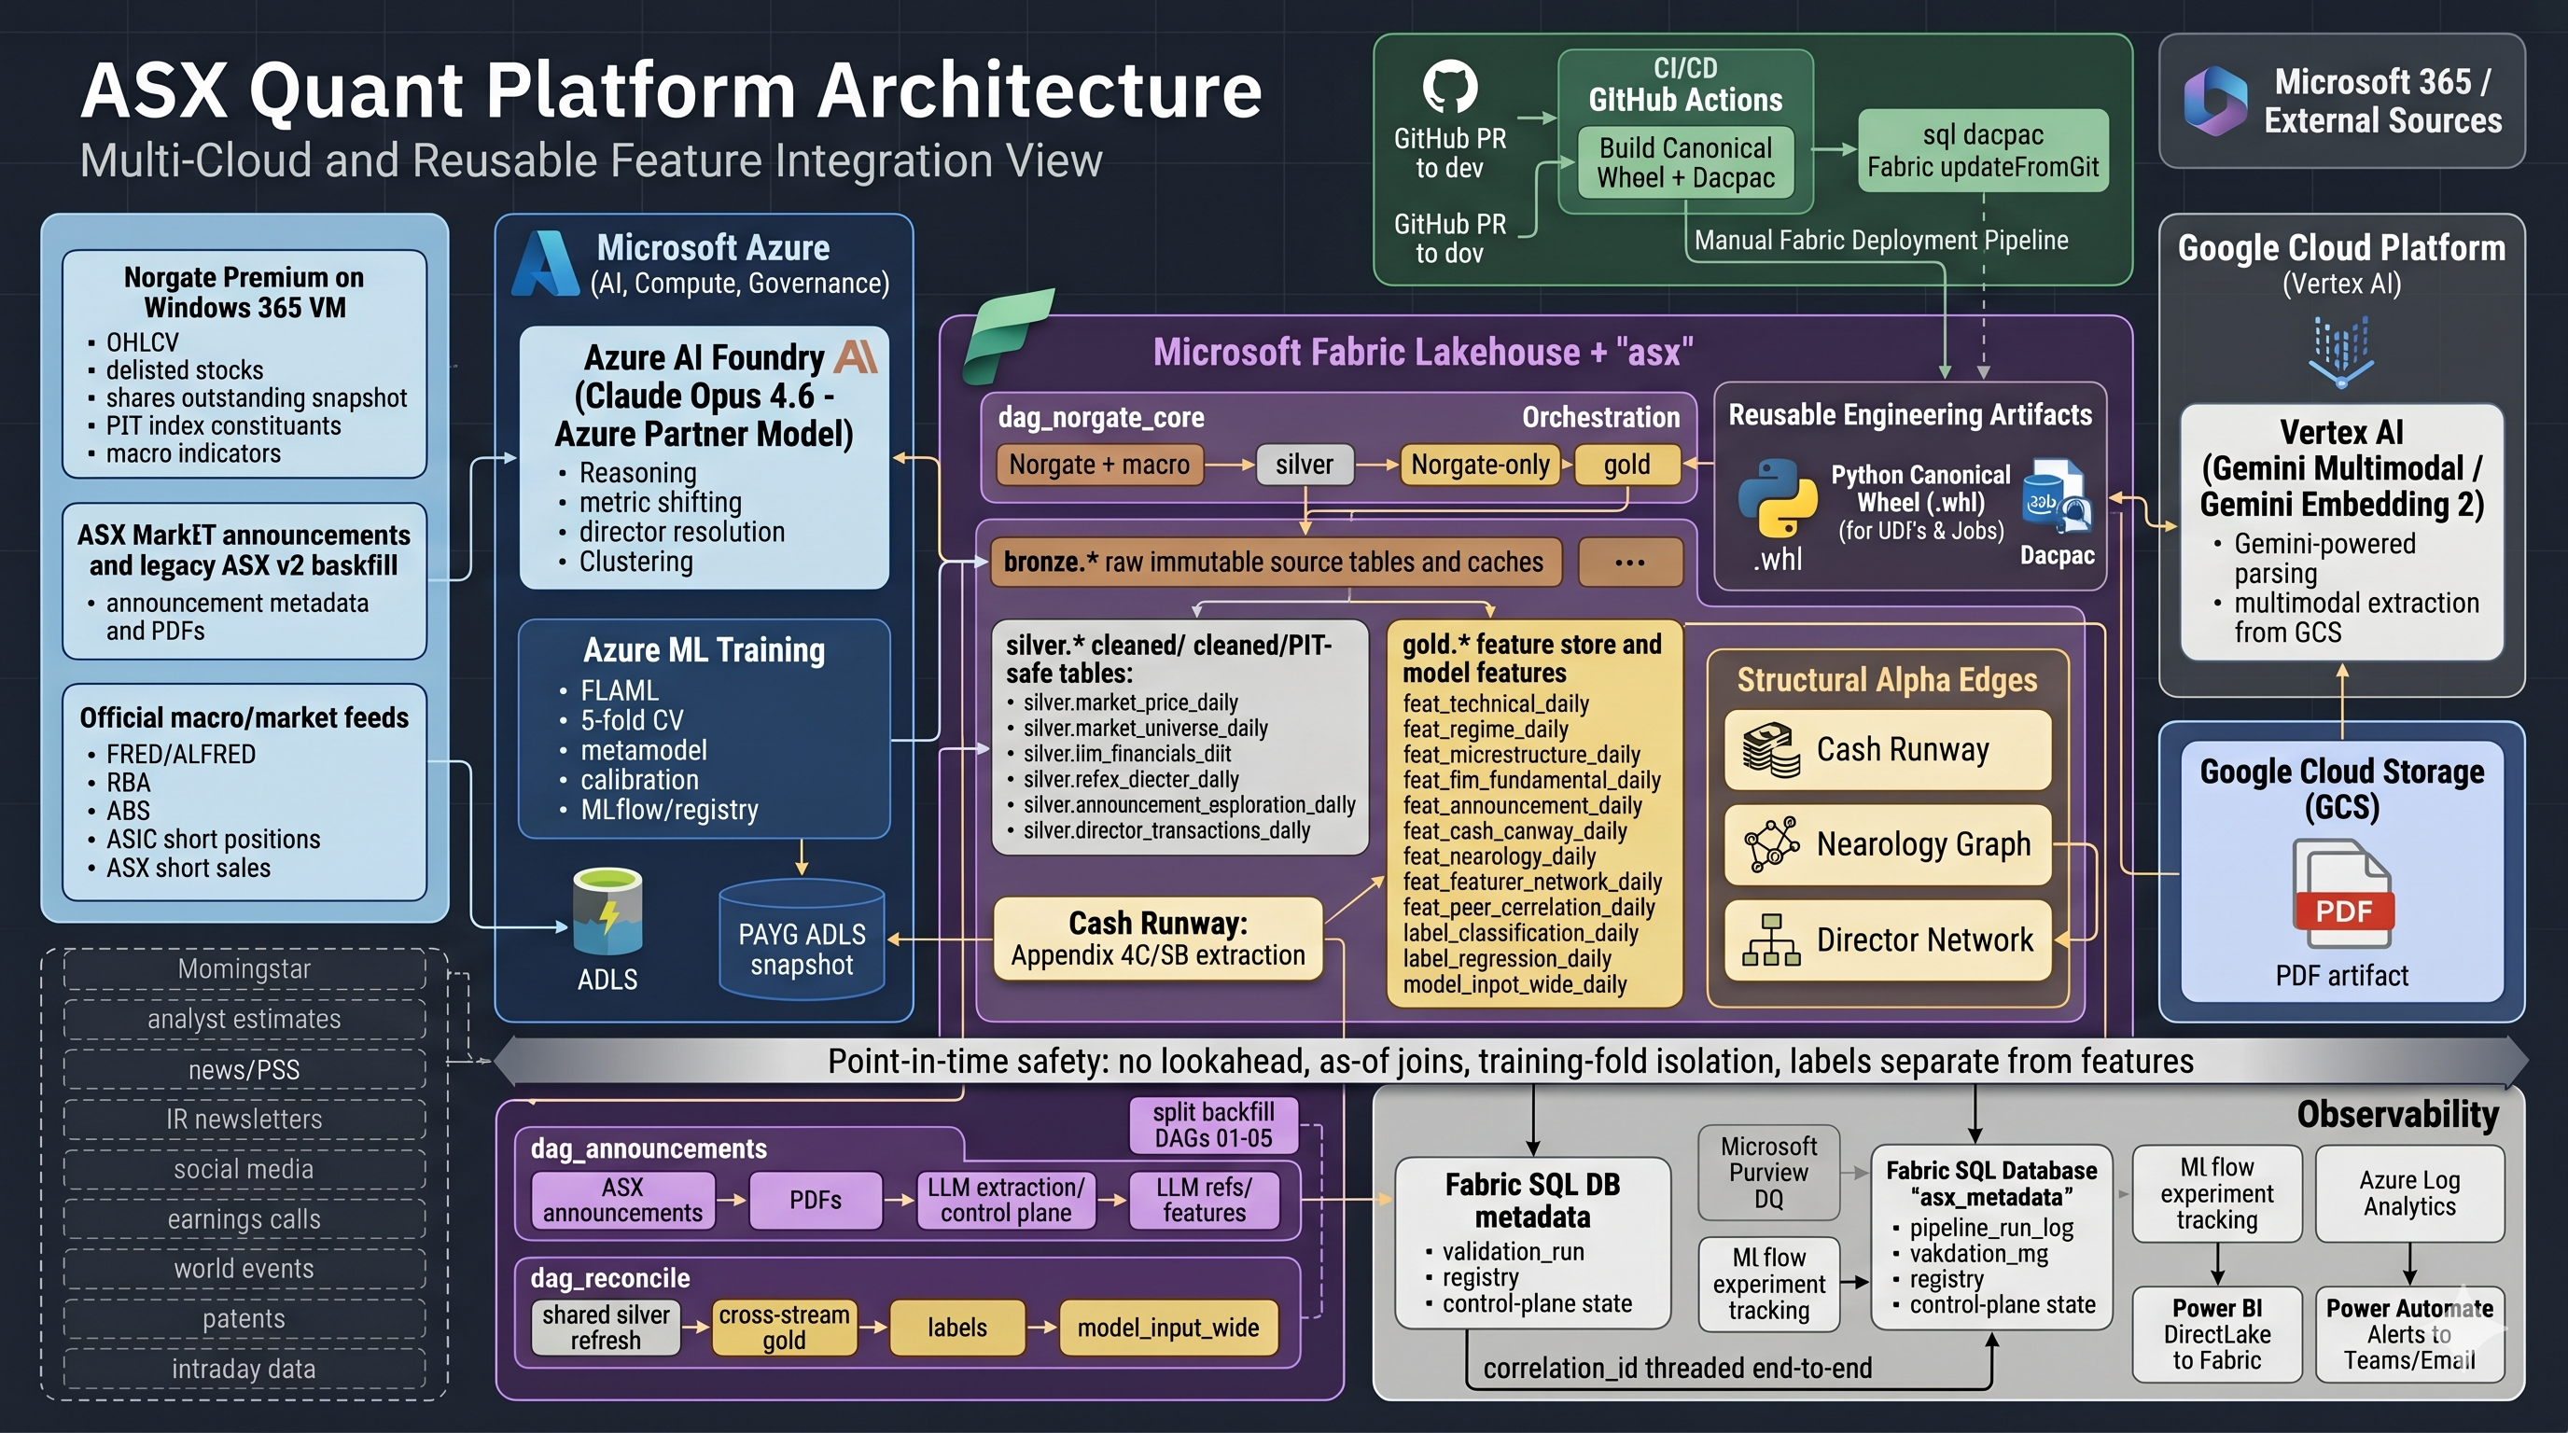Click the PAYG ADLS snapshot cylinder
Viewport: 2568px width, 1433px height.
click(x=802, y=939)
